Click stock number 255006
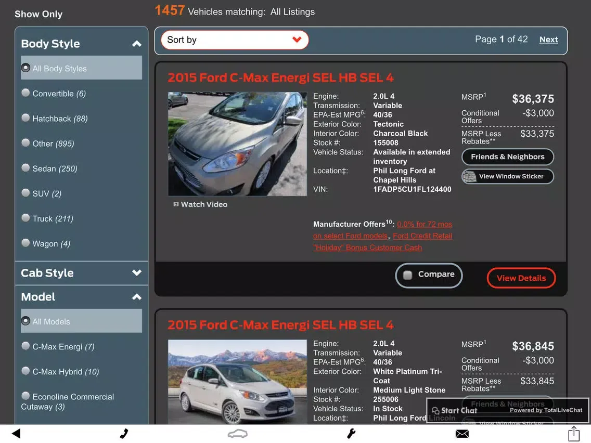591x443 pixels. [386, 399]
